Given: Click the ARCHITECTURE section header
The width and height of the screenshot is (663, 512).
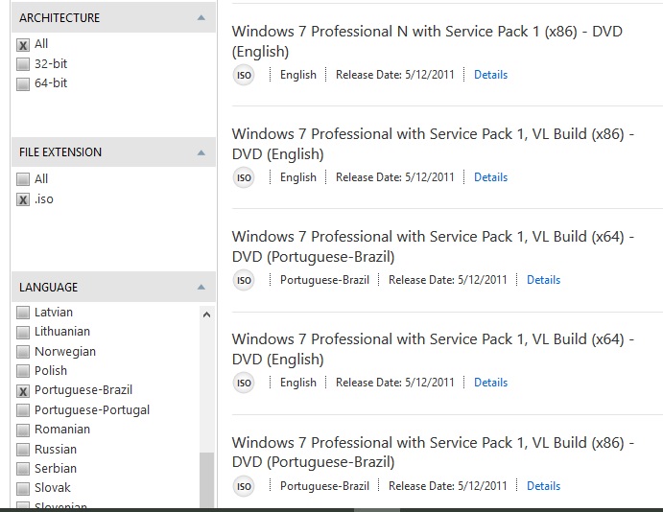Looking at the screenshot, I should pos(113,18).
